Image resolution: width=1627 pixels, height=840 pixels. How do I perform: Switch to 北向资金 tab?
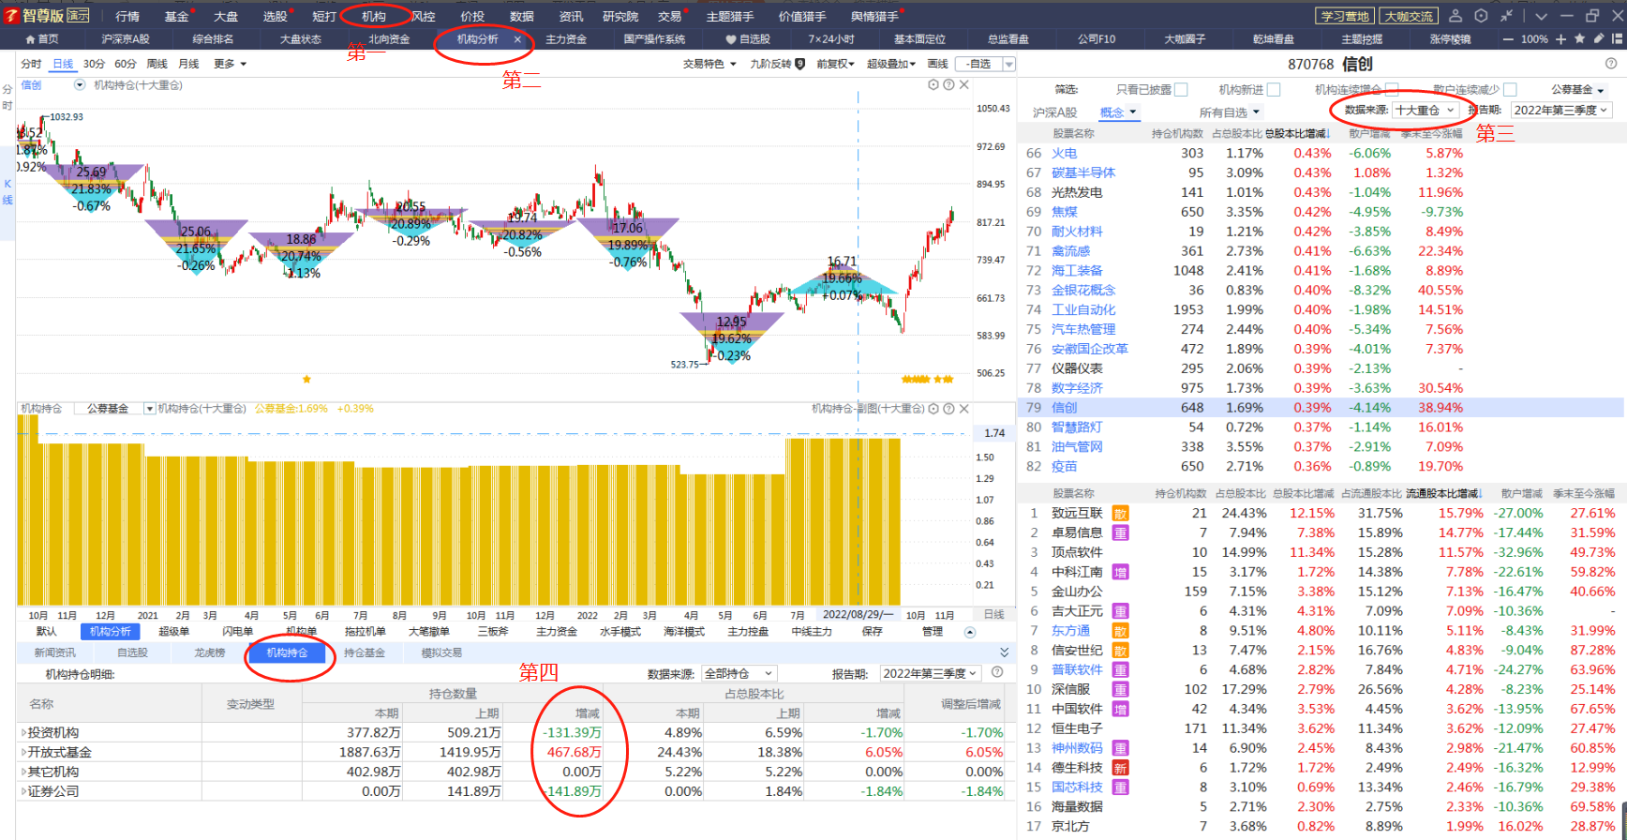(x=389, y=39)
